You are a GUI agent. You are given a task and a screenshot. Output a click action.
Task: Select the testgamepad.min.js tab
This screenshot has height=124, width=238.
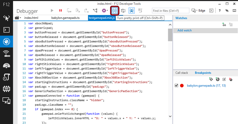click(x=101, y=18)
